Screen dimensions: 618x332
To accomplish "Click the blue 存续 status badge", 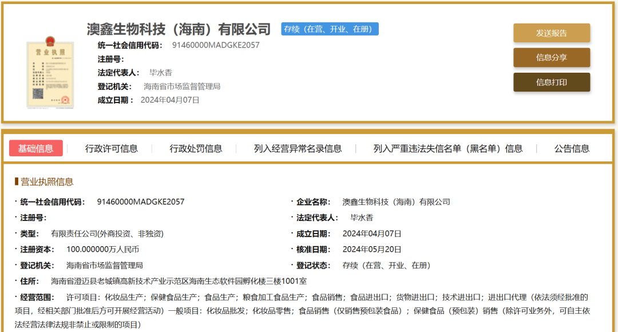I will tap(330, 29).
